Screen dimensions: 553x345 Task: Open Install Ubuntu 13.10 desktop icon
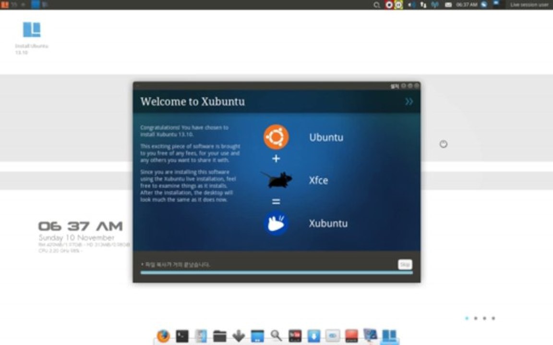(x=31, y=38)
